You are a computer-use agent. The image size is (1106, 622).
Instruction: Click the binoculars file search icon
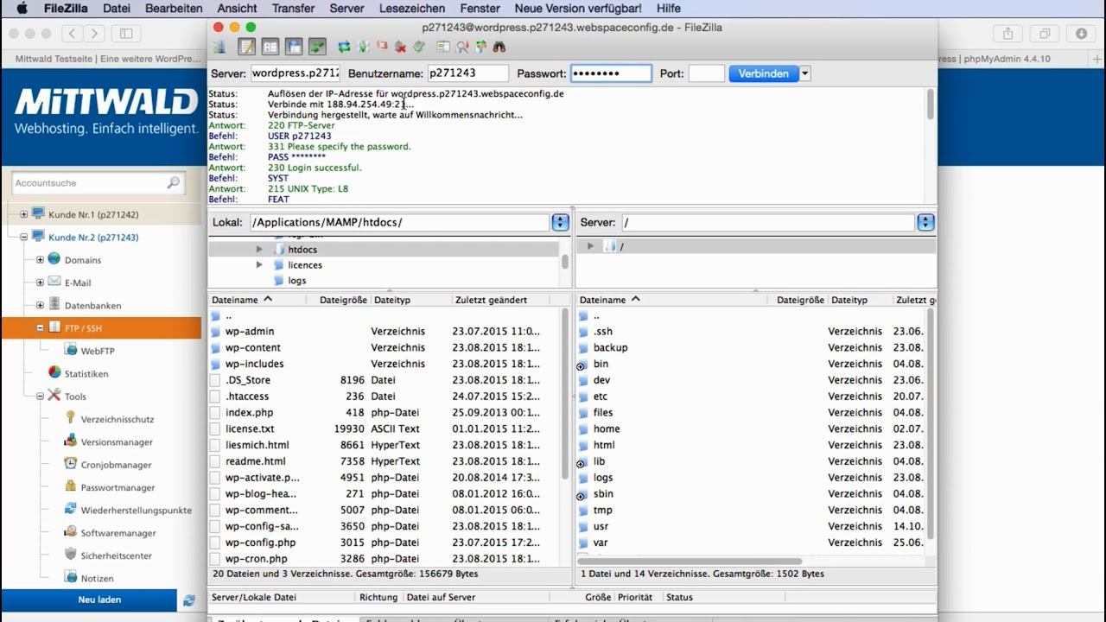point(499,47)
